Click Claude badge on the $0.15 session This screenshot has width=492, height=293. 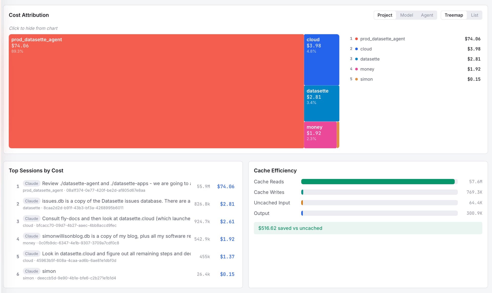pyautogui.click(x=32, y=271)
